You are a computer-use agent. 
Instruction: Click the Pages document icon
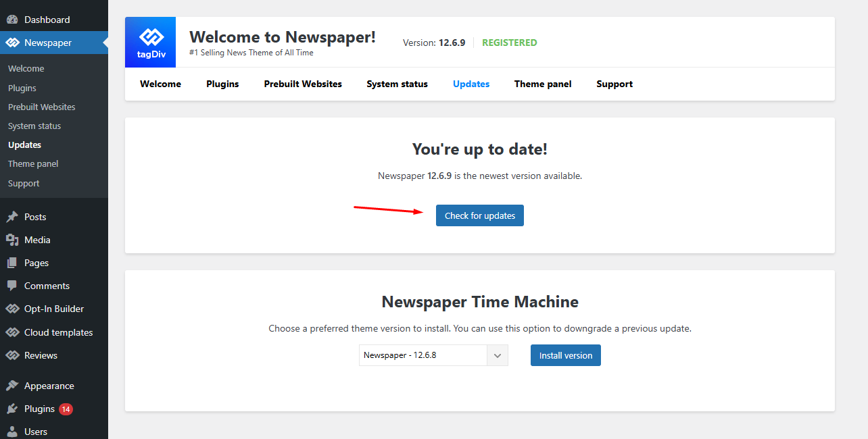pos(12,263)
